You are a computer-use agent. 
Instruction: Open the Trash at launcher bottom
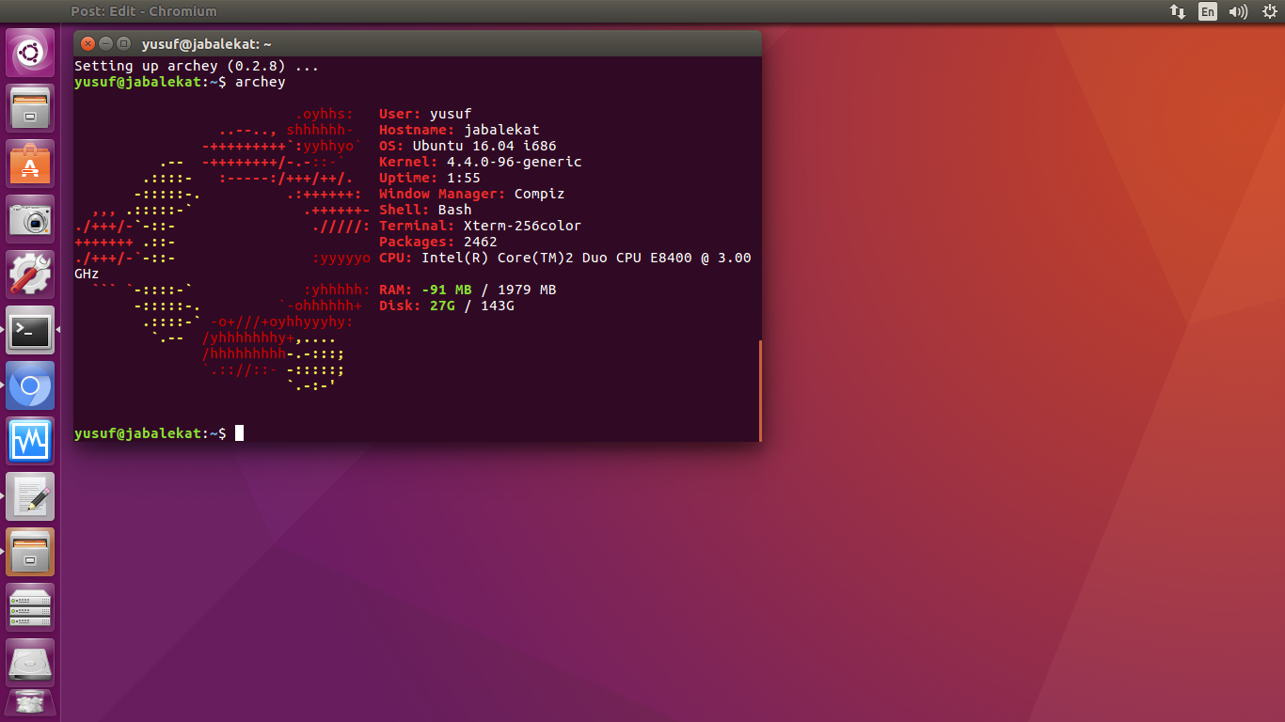click(x=30, y=705)
